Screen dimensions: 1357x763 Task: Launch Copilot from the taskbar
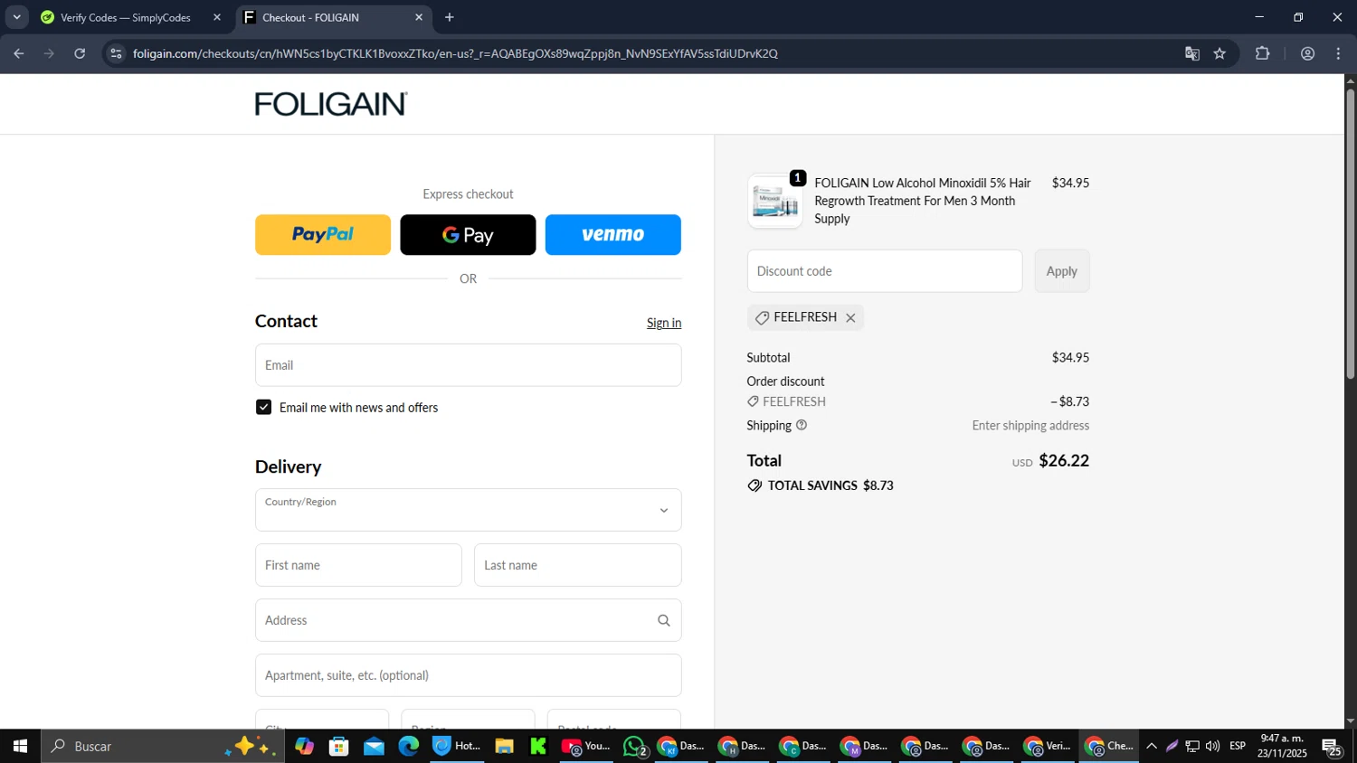(305, 746)
